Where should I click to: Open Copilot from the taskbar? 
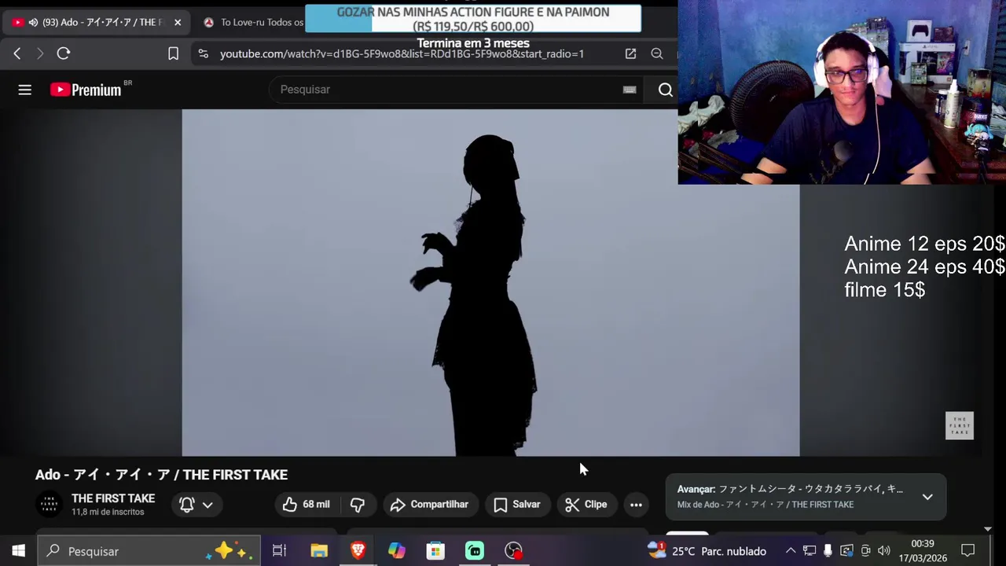pos(397,551)
